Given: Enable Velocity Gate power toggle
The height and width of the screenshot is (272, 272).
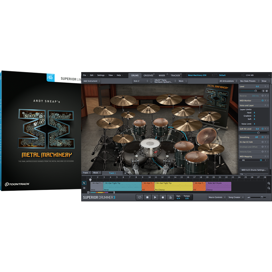Looking at the screenshot, I should pyautogui.click(x=263, y=152).
